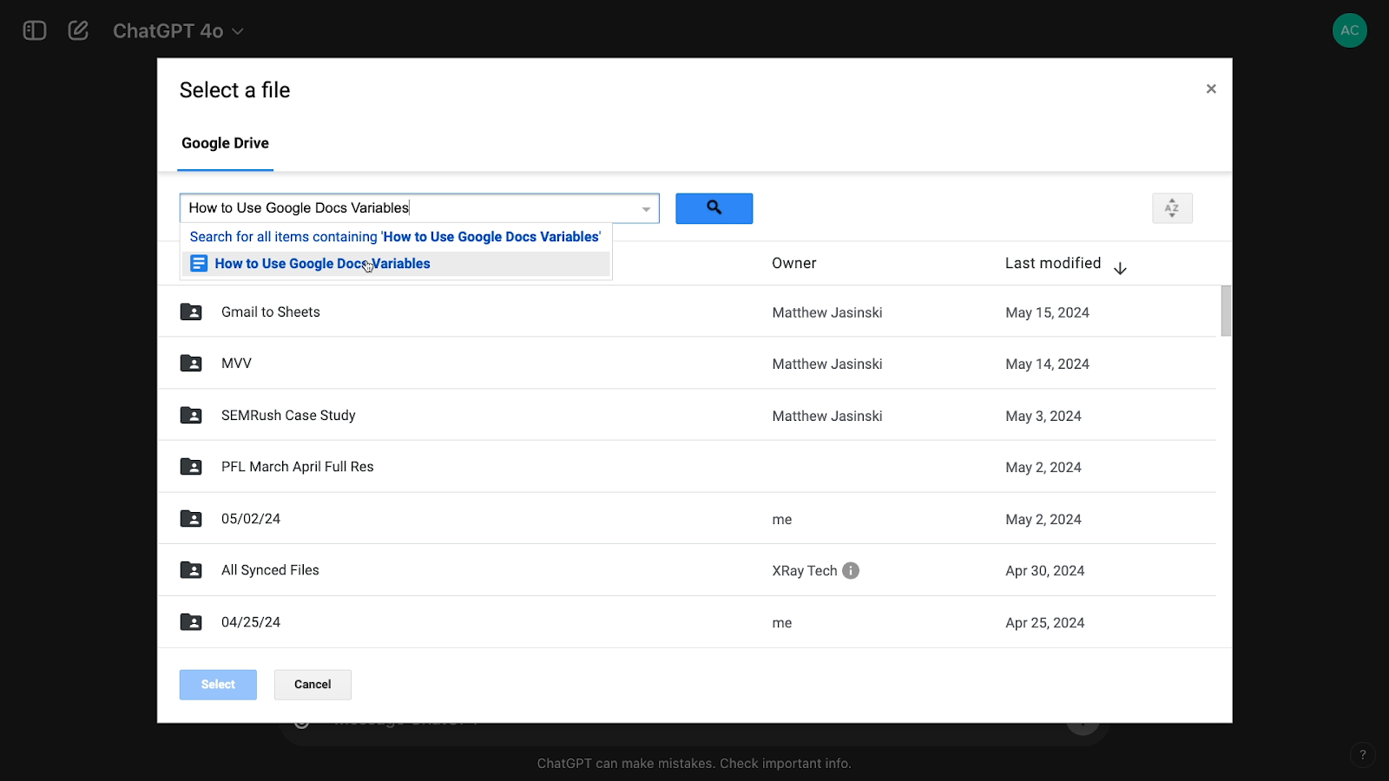Image resolution: width=1389 pixels, height=781 pixels.
Task: Click the file list scrollbar thumb
Action: coord(1226,311)
